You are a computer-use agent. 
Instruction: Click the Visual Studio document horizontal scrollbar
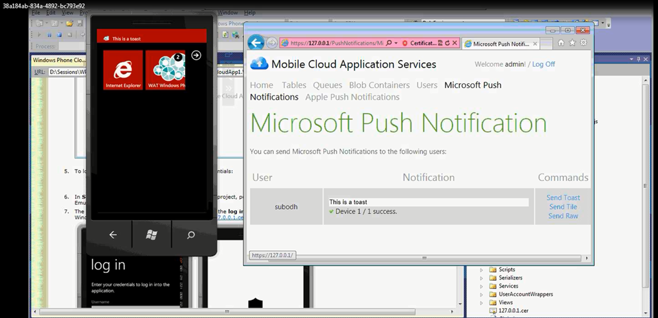pos(227,312)
